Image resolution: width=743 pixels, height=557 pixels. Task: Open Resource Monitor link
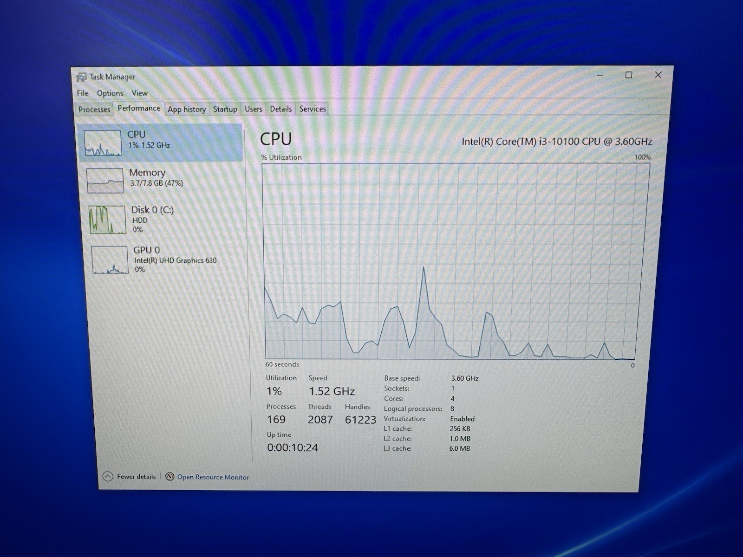[213, 477]
